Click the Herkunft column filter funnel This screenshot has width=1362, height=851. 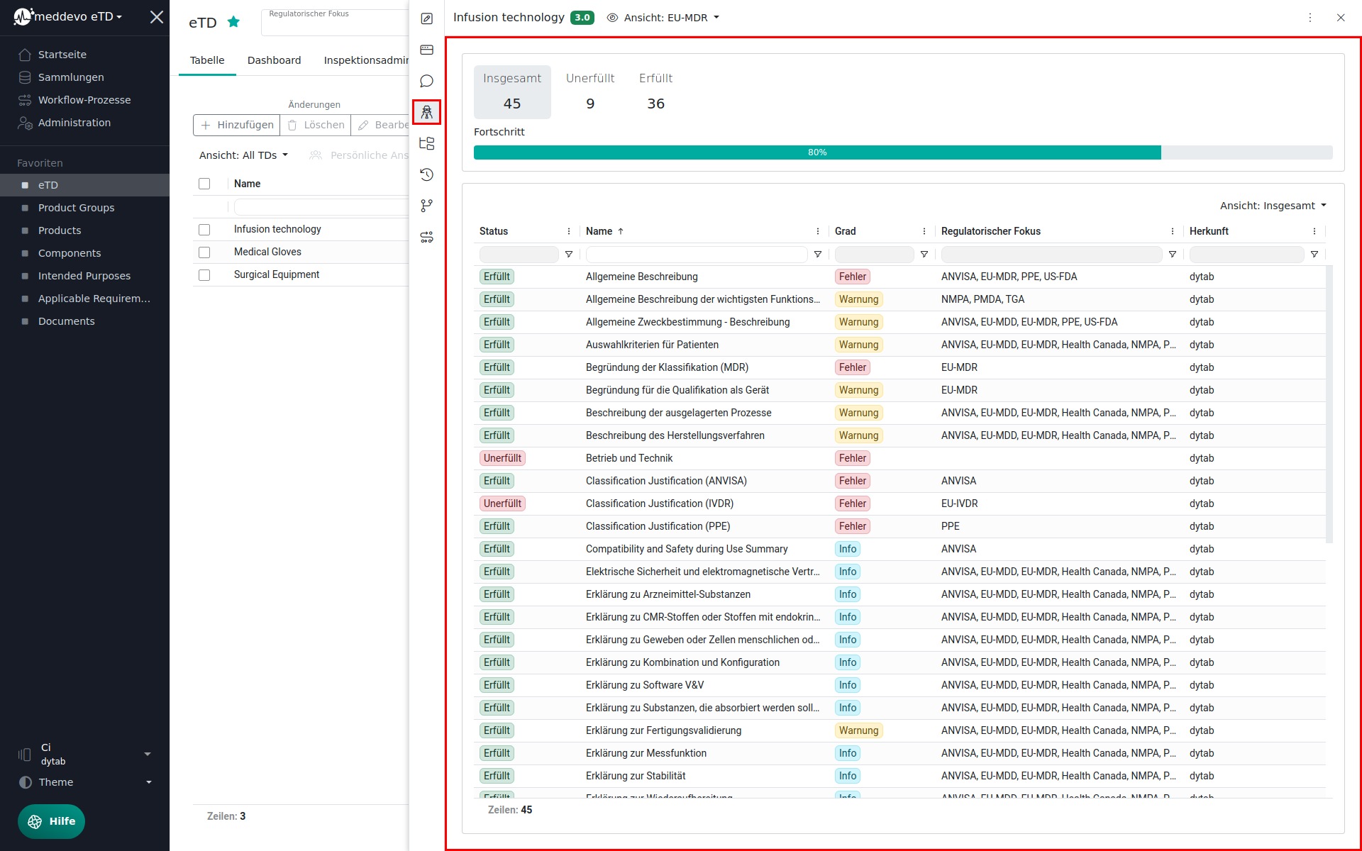[1314, 254]
